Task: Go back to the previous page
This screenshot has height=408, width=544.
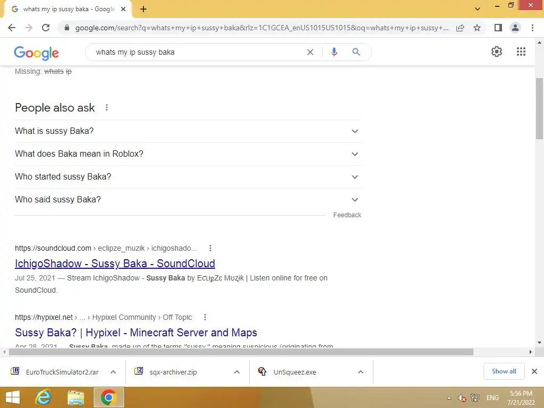Action: 12,28
